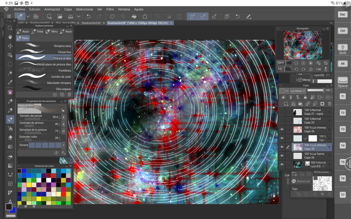Choose the Óleo espeso brush
Image resolution: width=351 pixels, height=219 pixels.
click(44, 89)
